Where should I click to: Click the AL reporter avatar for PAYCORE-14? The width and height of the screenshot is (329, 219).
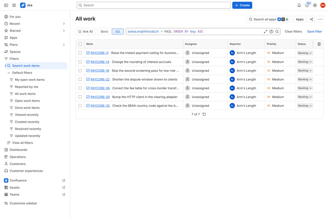[232, 62]
